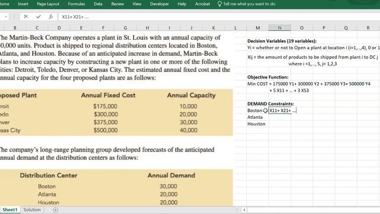Select column C header
This screenshot has width=380, height=214.
click(x=37, y=28)
